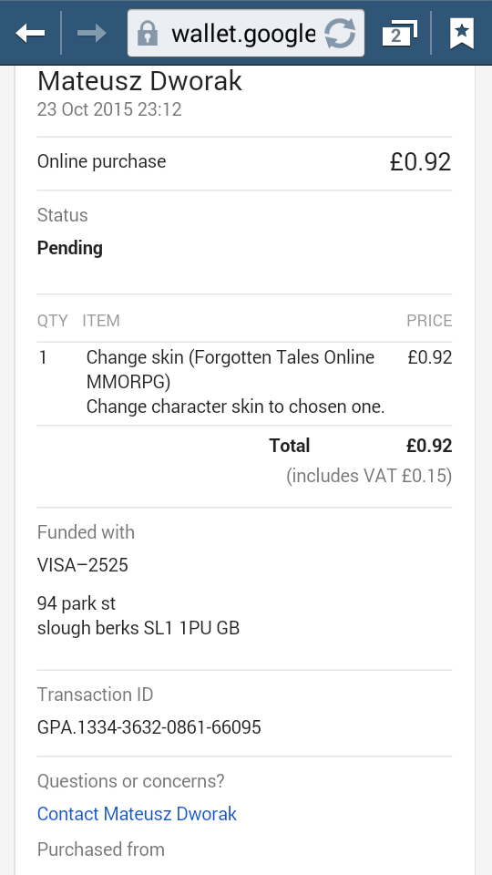Tap the browser back arrow
Viewport: 492px width, 875px height.
click(30, 34)
